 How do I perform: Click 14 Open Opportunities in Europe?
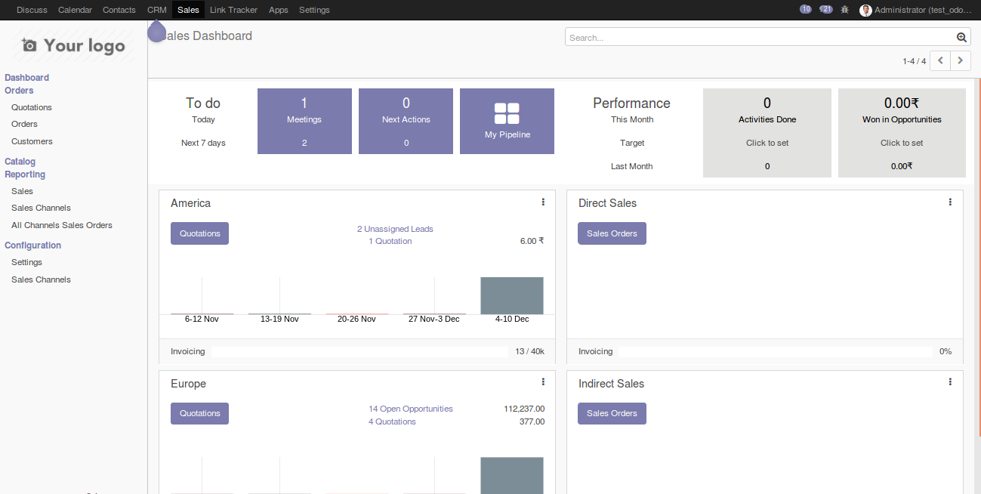coord(410,408)
